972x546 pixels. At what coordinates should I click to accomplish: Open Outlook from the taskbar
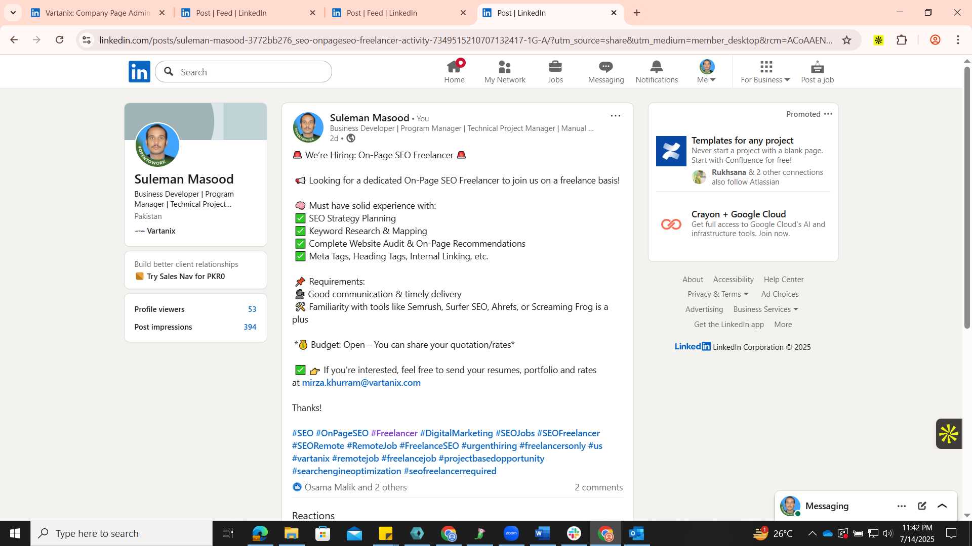[636, 533]
